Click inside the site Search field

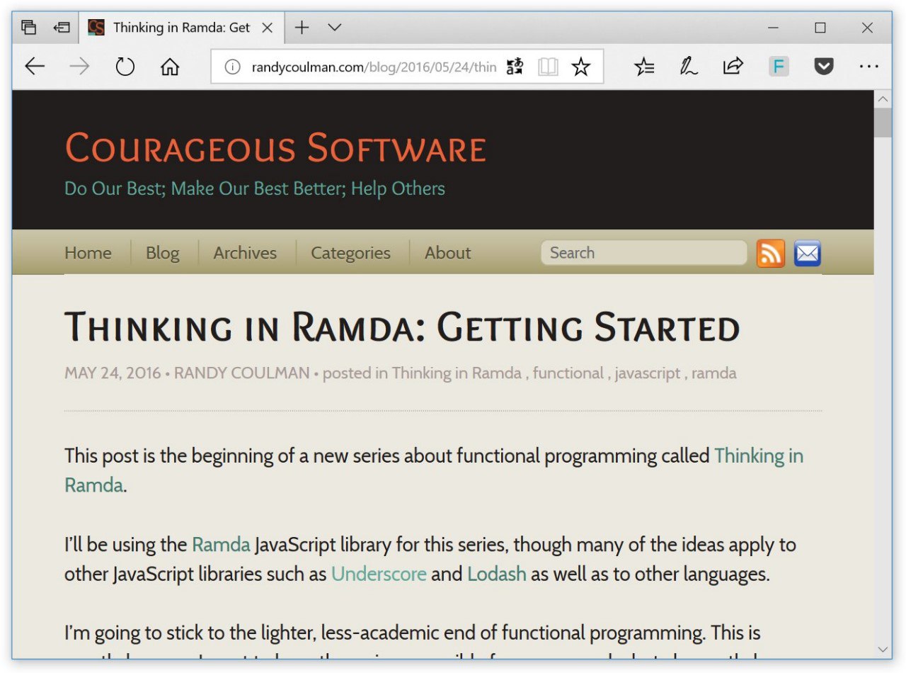(644, 253)
